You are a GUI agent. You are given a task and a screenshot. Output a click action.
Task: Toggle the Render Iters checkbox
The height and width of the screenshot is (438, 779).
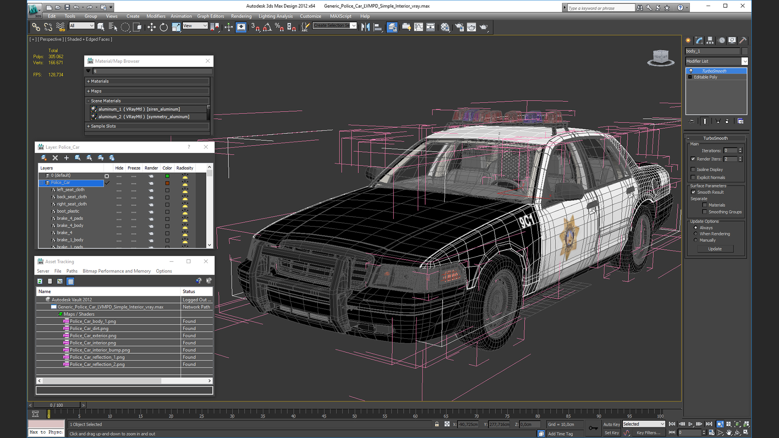[x=693, y=159]
